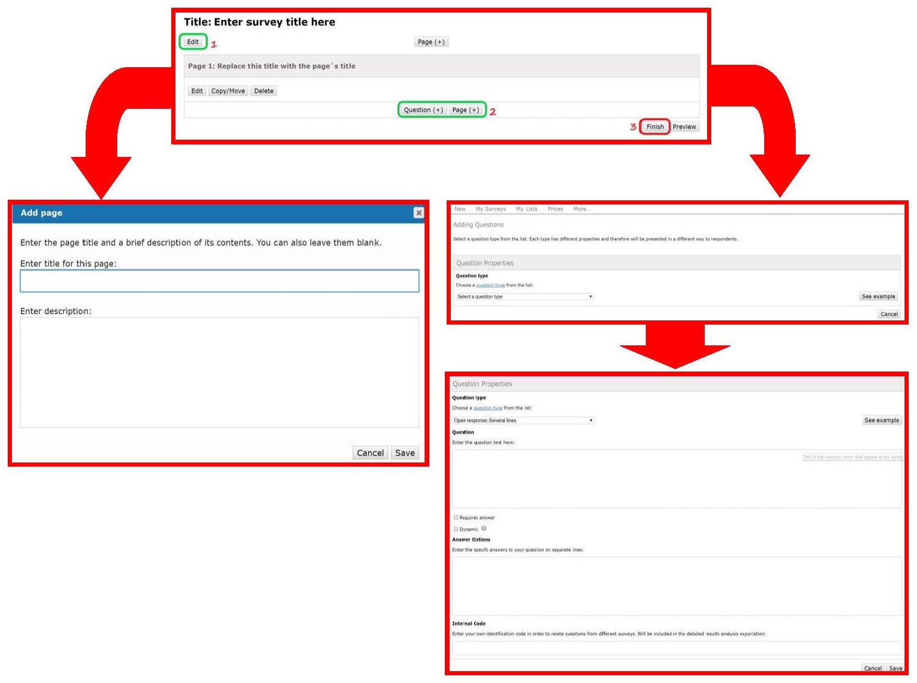This screenshot has height=683, width=917.
Task: Click the 'Title: Enter survey title here' heading
Action: 259,22
